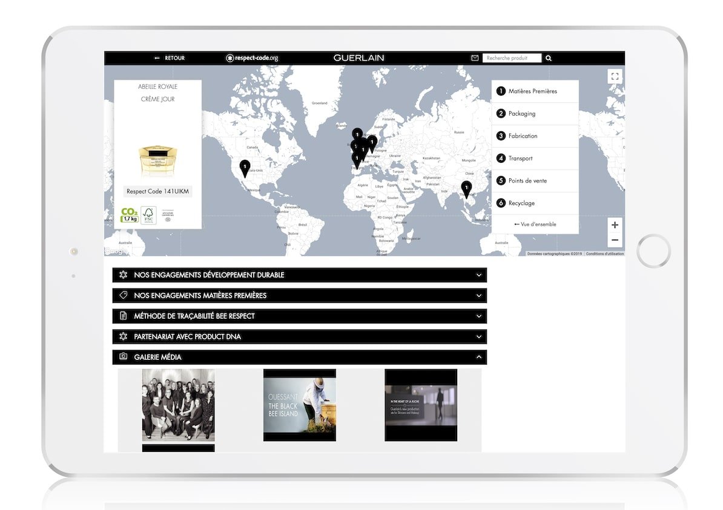
Task: Select the Recyclage step
Action: [x=535, y=203]
